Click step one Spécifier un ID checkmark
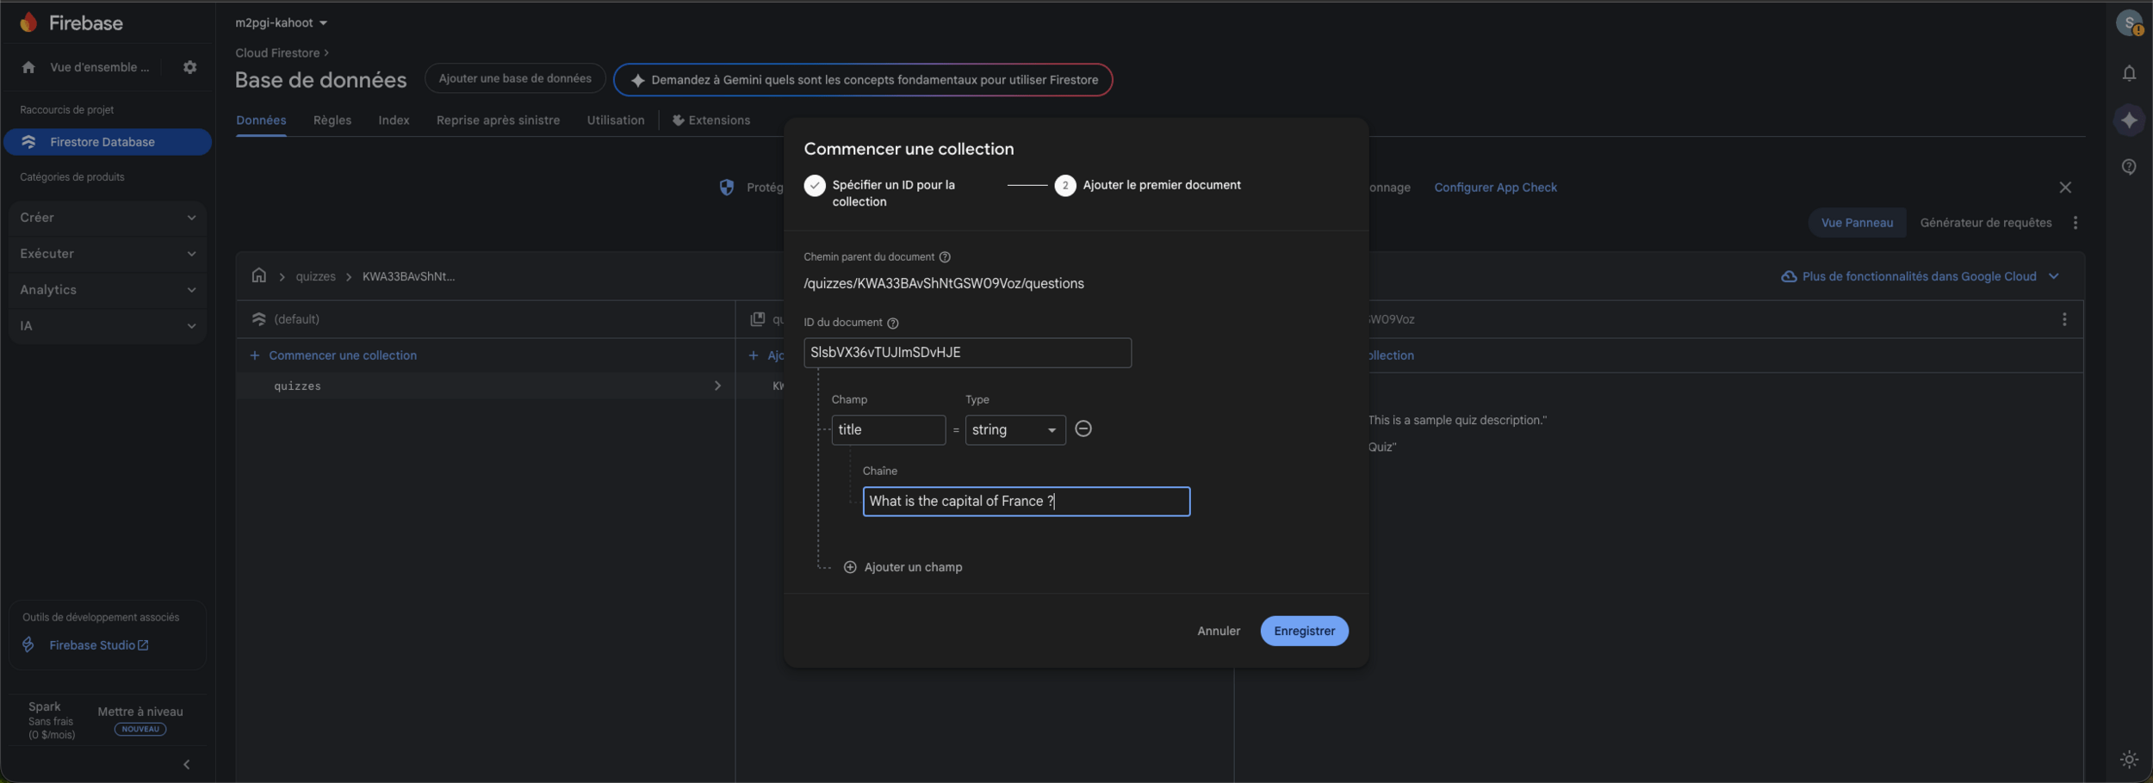The height and width of the screenshot is (783, 2153). click(x=815, y=186)
